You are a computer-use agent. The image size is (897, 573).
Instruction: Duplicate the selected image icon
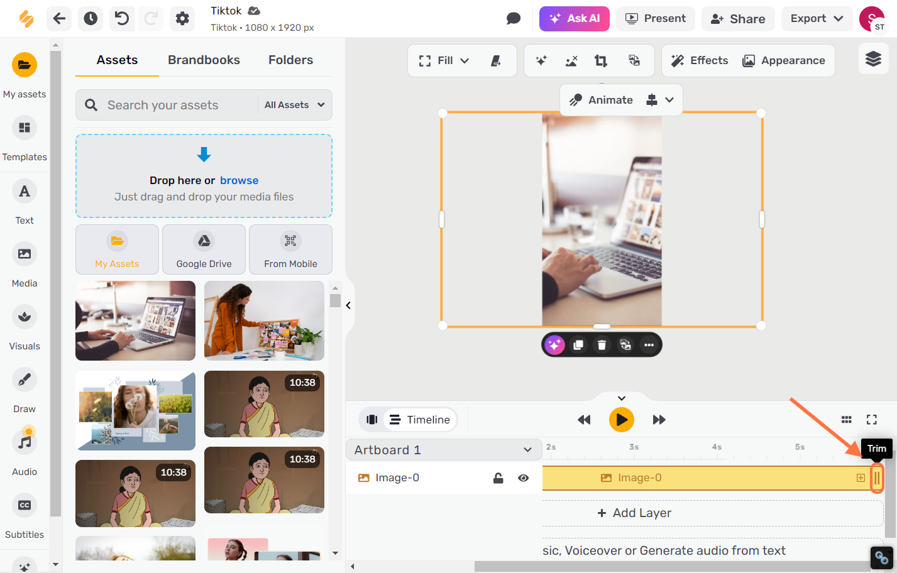click(x=578, y=345)
